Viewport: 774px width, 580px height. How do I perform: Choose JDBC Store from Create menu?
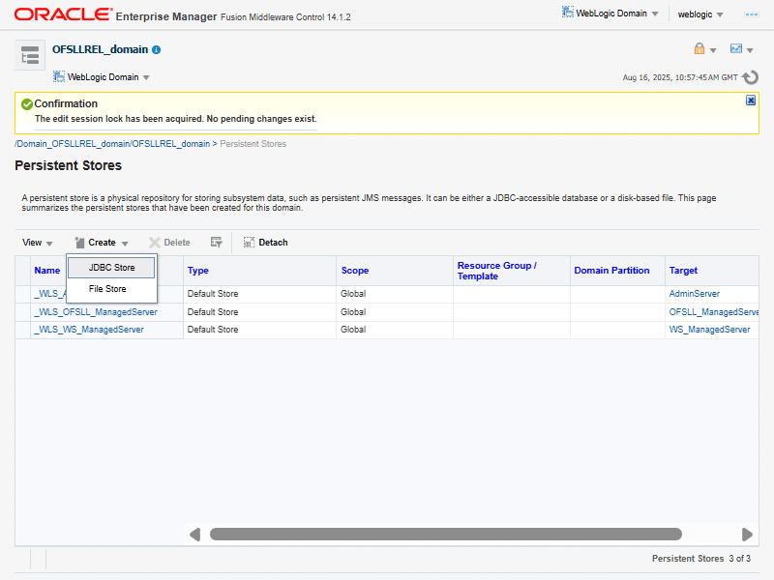click(111, 268)
